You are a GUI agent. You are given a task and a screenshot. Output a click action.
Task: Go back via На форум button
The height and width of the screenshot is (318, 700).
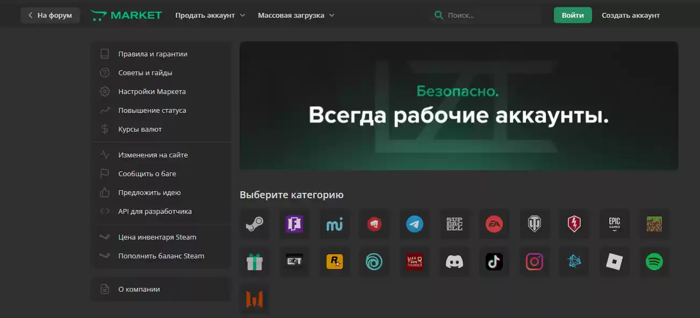[50, 15]
